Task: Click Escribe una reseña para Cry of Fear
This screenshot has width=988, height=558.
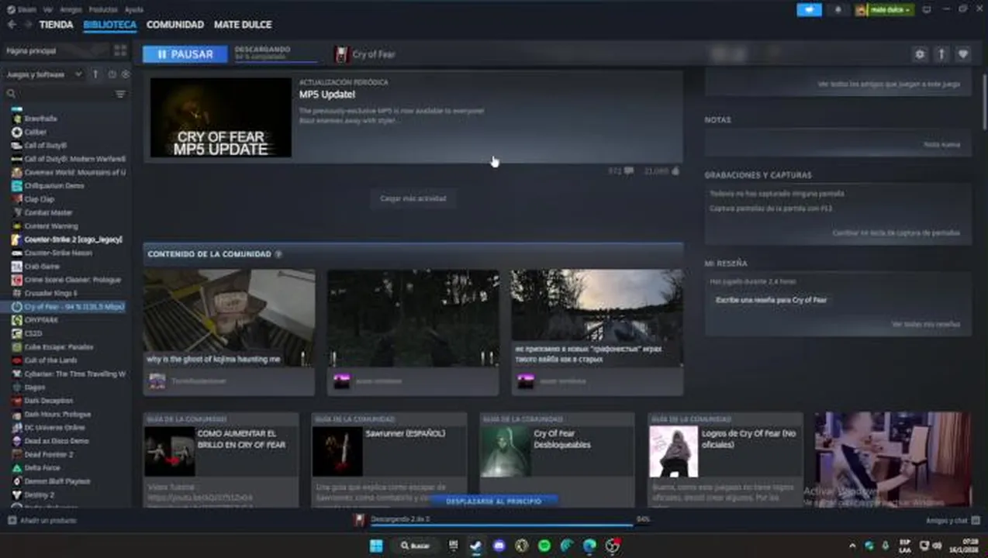Action: click(771, 300)
